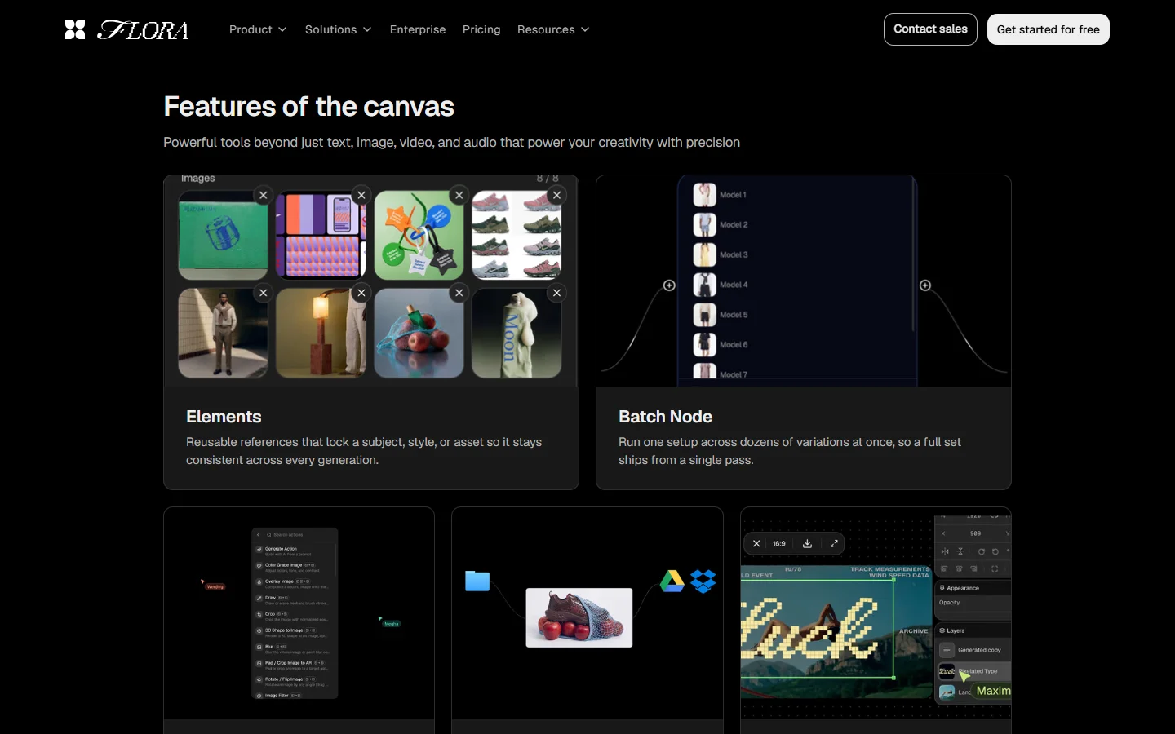Click the shoe with apples image thumbnail
Viewport: 1175px width, 734px height.
pyautogui.click(x=579, y=617)
